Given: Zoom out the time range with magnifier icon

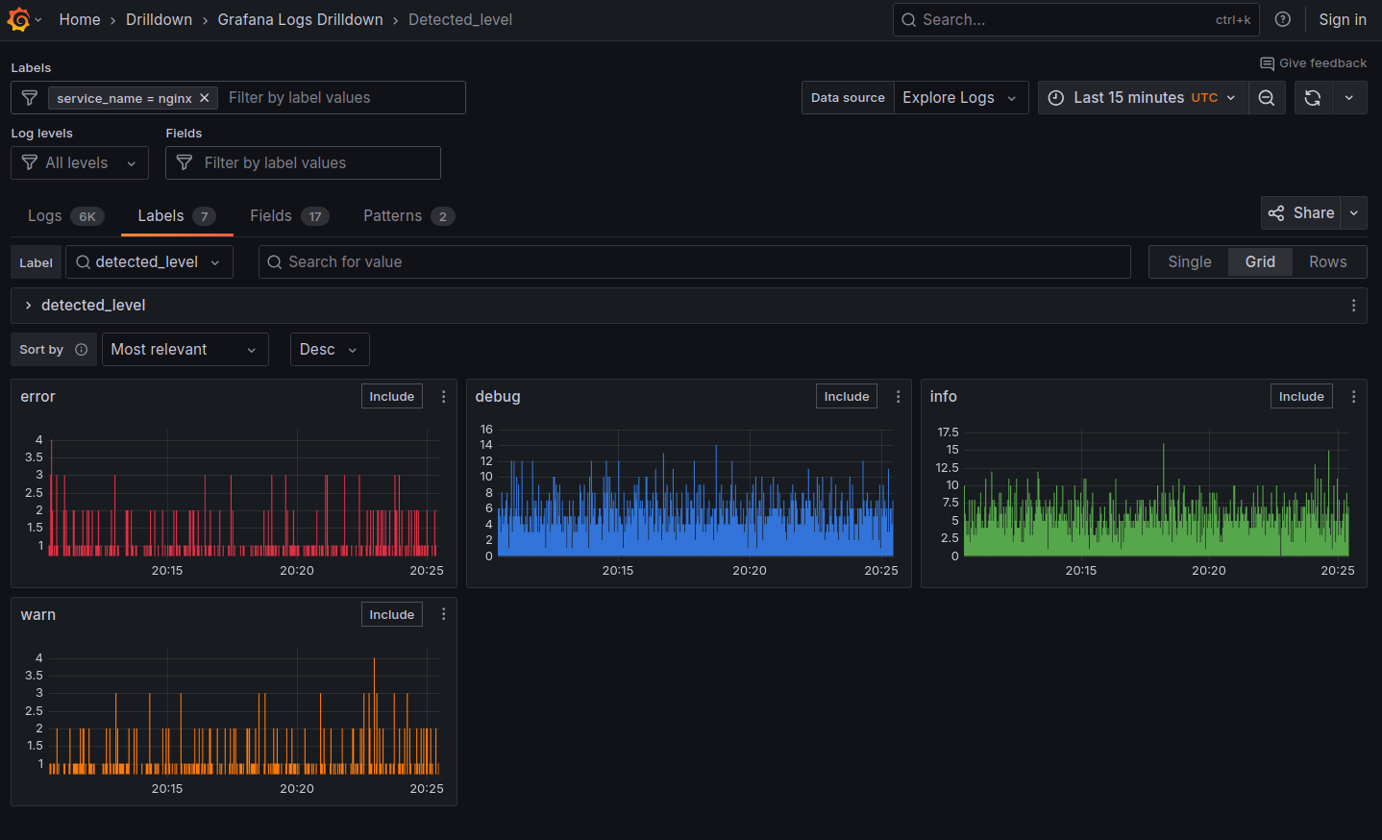Looking at the screenshot, I should pyautogui.click(x=1267, y=97).
